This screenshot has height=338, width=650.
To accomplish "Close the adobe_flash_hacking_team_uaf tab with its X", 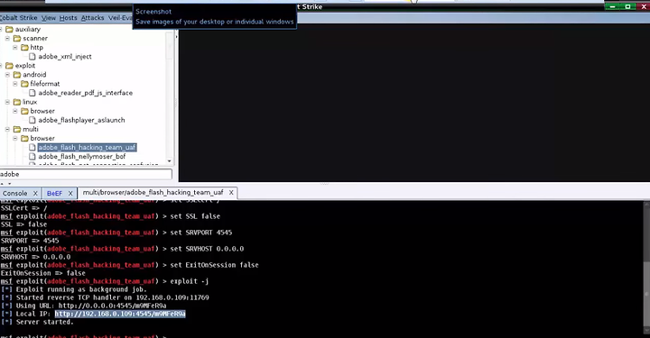I will pyautogui.click(x=231, y=192).
